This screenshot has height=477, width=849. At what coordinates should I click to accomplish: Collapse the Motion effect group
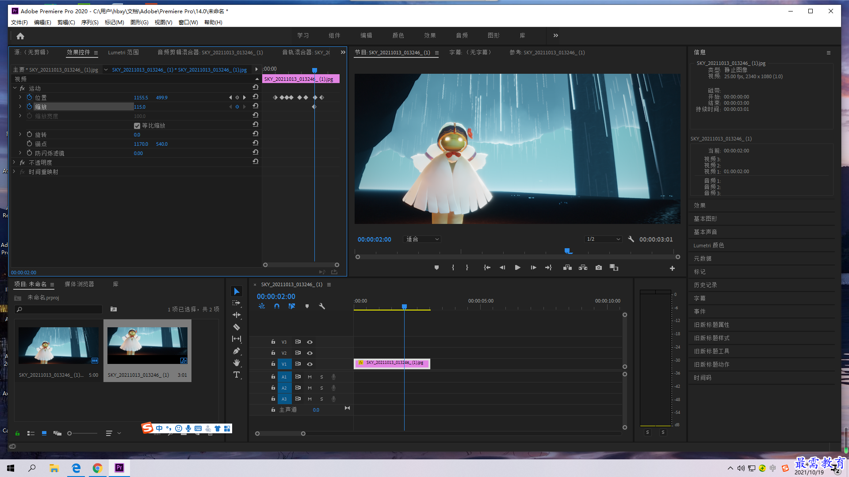point(15,88)
